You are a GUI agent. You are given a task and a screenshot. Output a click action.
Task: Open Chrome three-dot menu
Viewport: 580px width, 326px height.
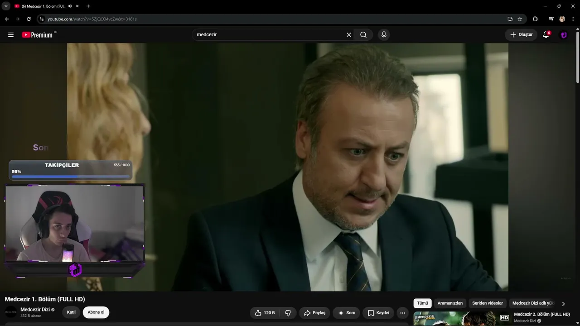(x=573, y=19)
